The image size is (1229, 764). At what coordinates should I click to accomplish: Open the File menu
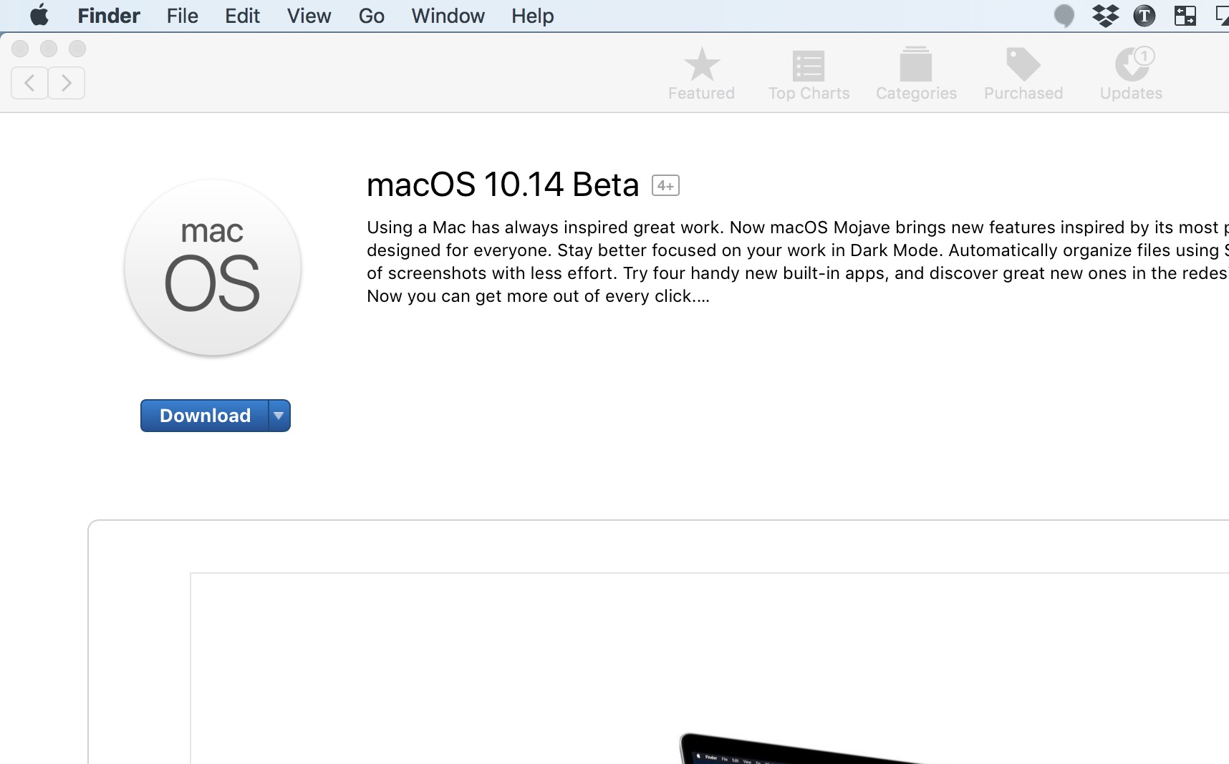coord(183,16)
